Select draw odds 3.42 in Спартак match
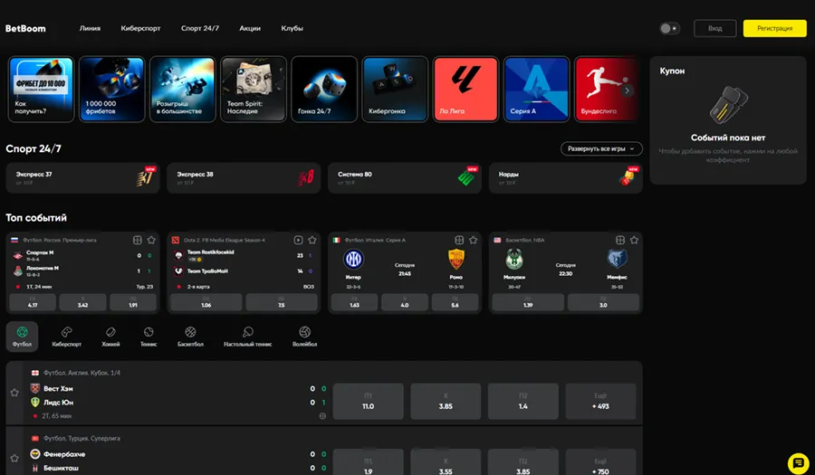 point(82,302)
